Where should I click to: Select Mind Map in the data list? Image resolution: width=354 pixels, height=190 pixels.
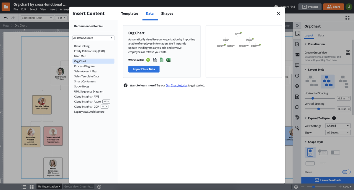[x=80, y=56]
